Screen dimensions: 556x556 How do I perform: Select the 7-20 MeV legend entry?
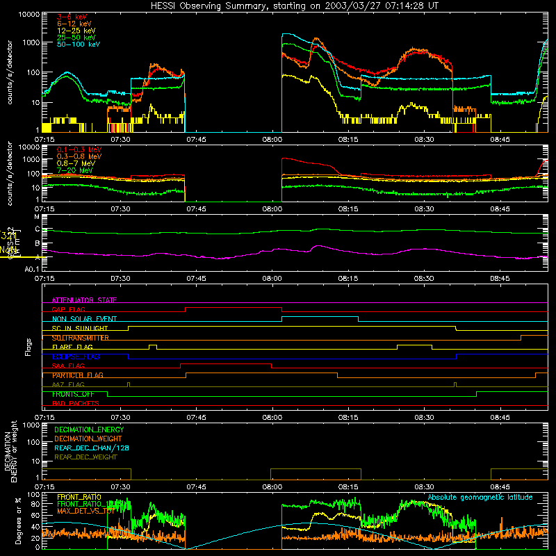pos(74,170)
